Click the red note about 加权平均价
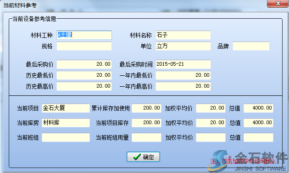The height and width of the screenshot is (173, 289). (x=243, y=161)
